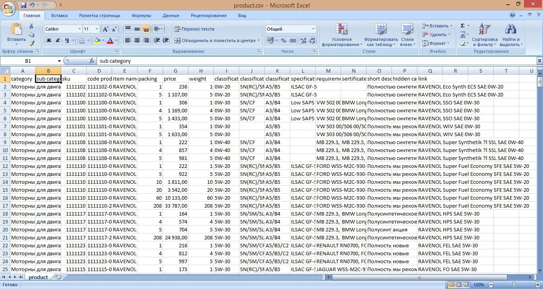The image size is (543, 289).
Task: Toggle bold (Ж) formatting
Action: tap(48, 40)
